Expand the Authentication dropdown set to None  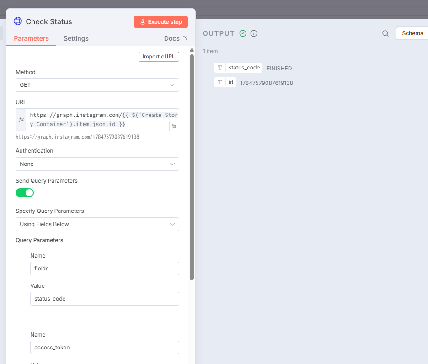coord(97,164)
